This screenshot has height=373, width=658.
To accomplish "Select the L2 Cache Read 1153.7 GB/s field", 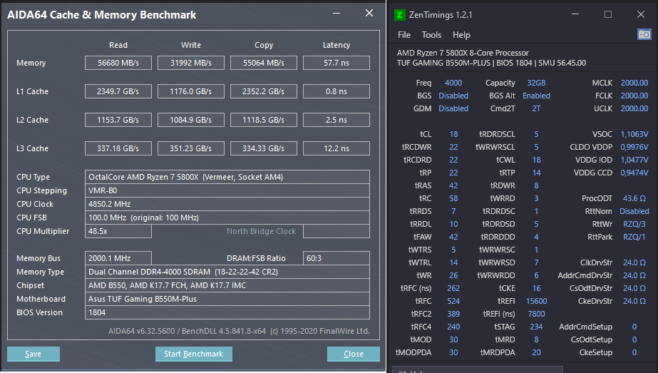I will [118, 120].
